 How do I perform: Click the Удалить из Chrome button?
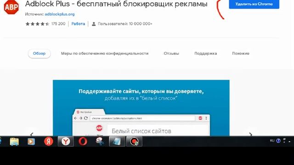point(254,4)
